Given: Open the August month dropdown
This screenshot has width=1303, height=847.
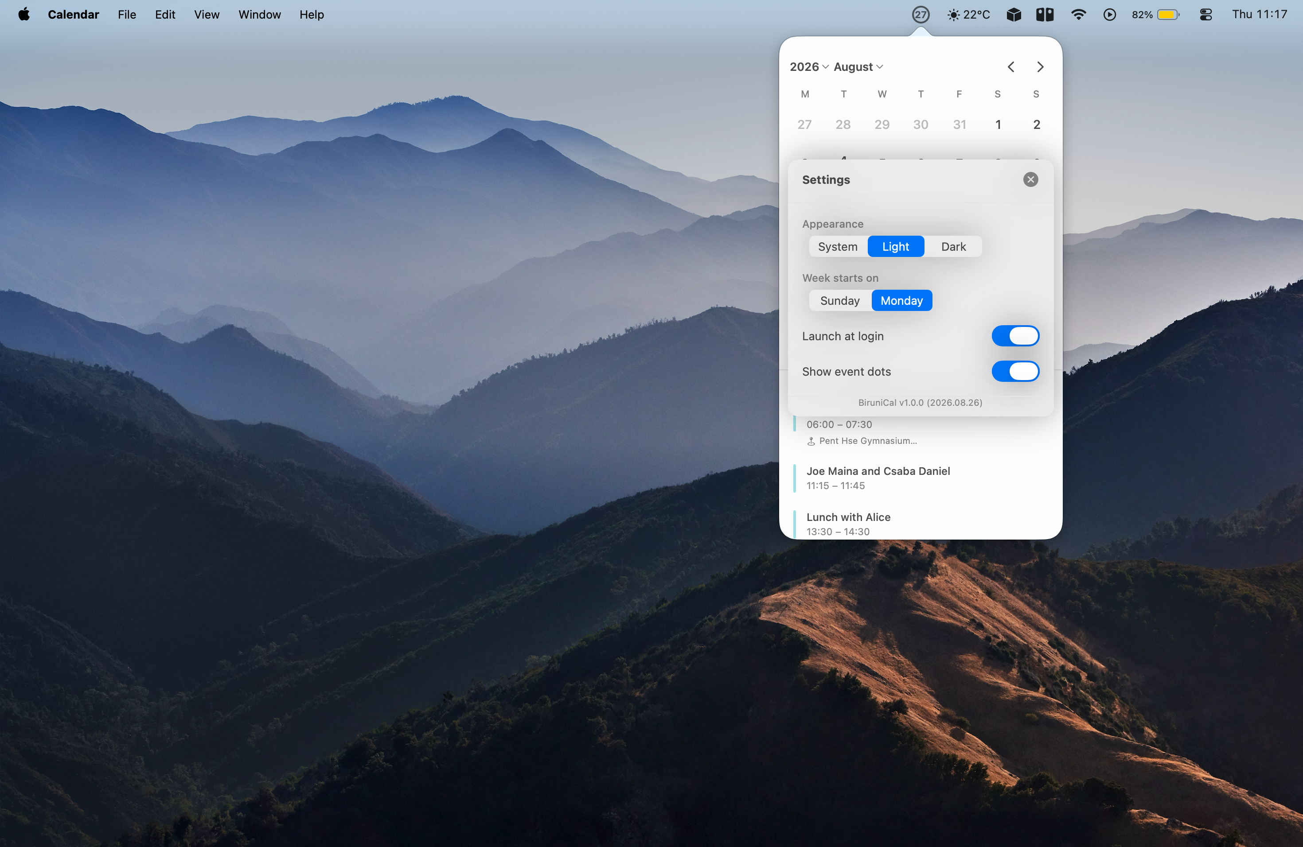Looking at the screenshot, I should (858, 67).
